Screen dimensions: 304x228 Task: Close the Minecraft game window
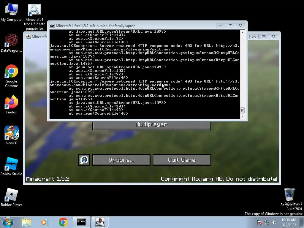pyautogui.click(x=273, y=37)
